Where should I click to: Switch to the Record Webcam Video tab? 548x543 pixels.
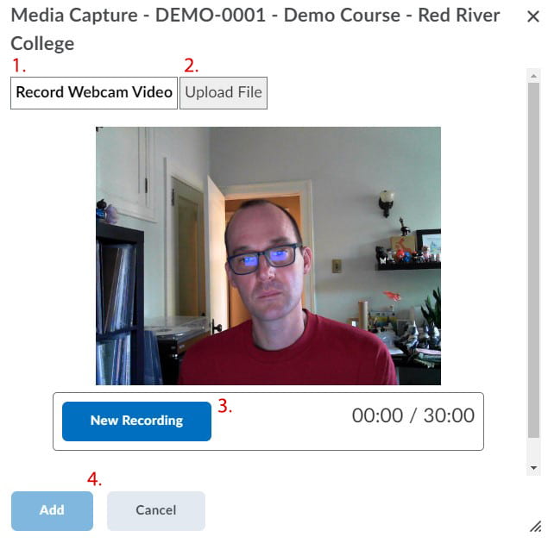point(94,92)
